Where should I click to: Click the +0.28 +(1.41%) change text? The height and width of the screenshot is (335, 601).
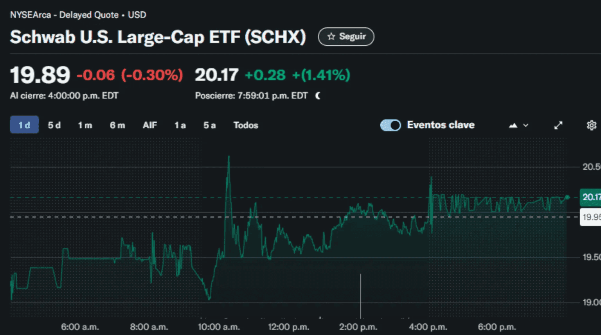[x=297, y=75]
